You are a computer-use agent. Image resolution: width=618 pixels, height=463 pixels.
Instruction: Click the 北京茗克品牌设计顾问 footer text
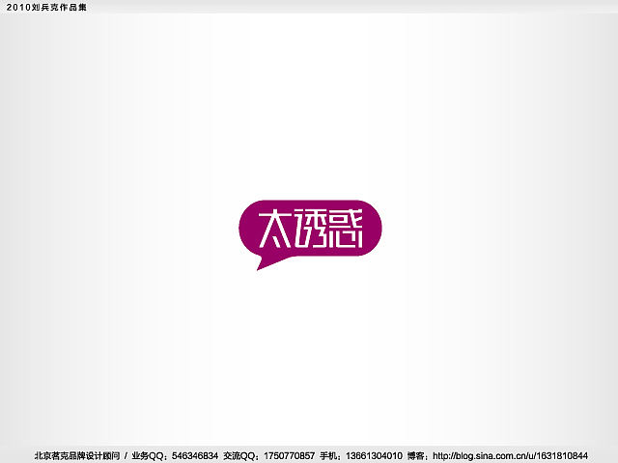coord(77,456)
